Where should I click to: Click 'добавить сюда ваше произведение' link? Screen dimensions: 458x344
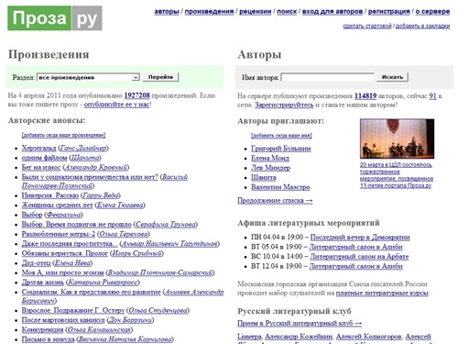pyautogui.click(x=63, y=135)
